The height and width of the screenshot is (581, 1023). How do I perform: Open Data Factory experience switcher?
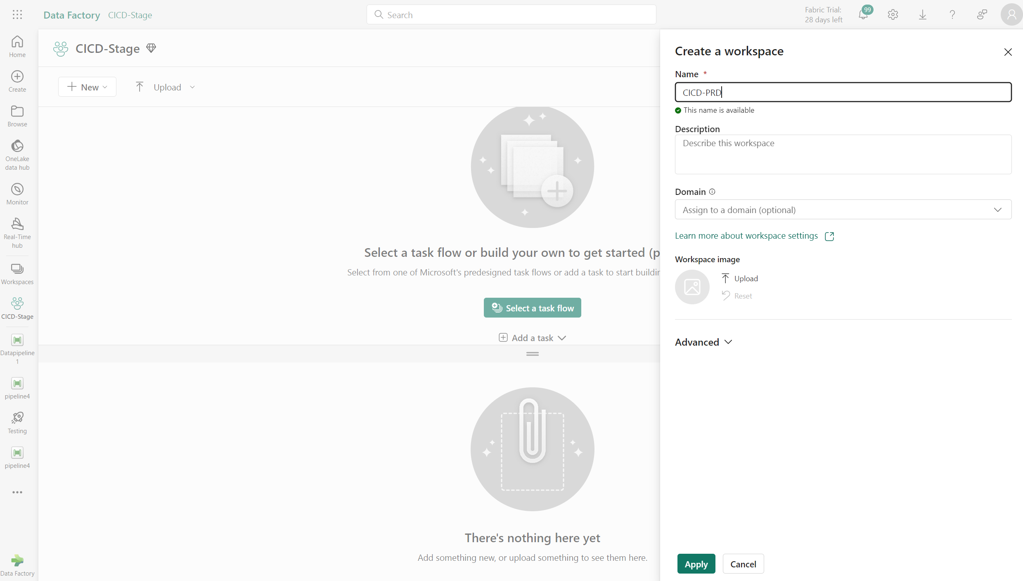tap(17, 565)
